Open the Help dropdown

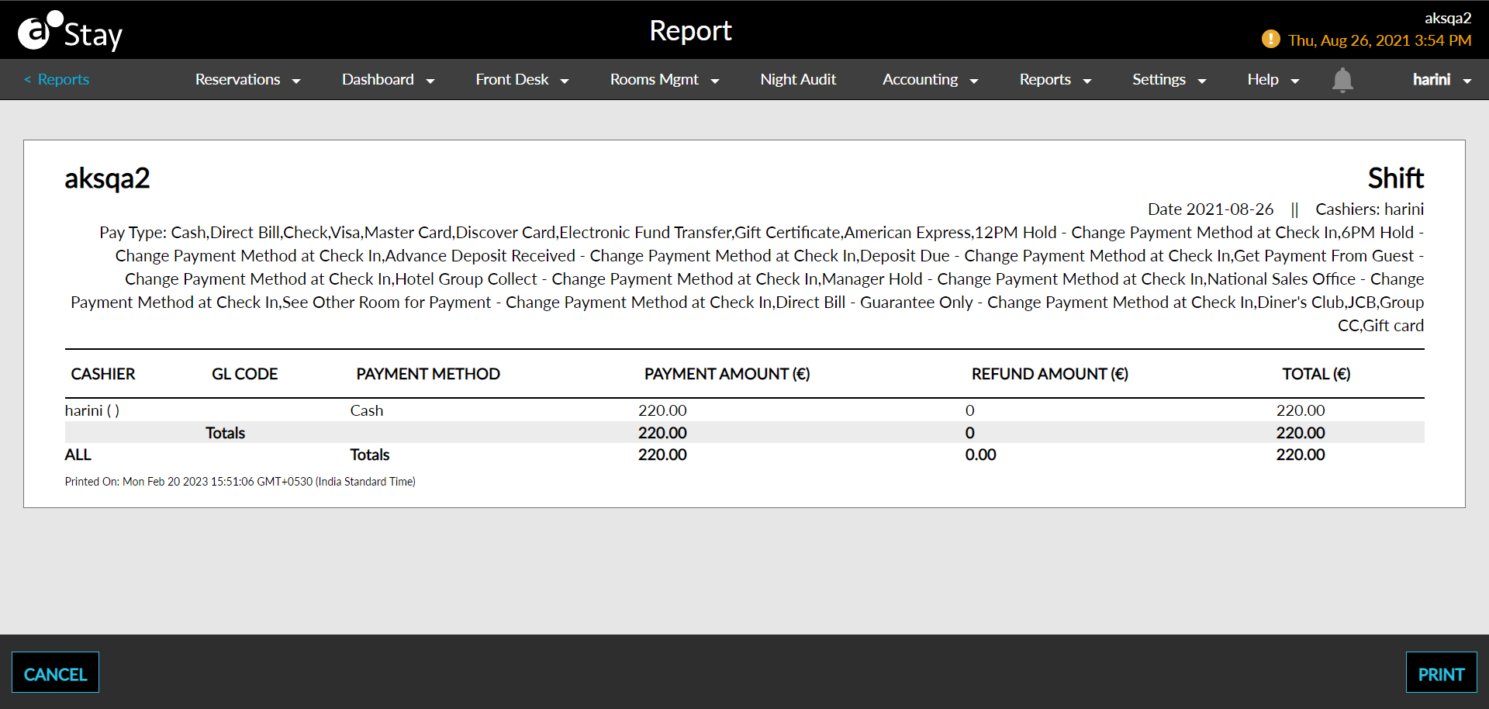tap(1272, 80)
